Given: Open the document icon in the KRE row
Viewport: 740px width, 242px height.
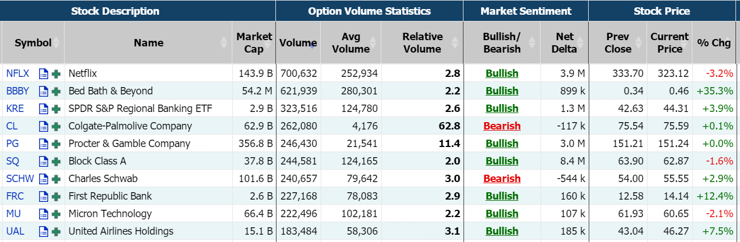Looking at the screenshot, I should coord(44,109).
